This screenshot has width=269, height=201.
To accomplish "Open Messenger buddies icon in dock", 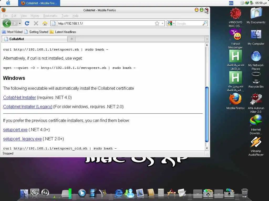I will click(x=129, y=193).
